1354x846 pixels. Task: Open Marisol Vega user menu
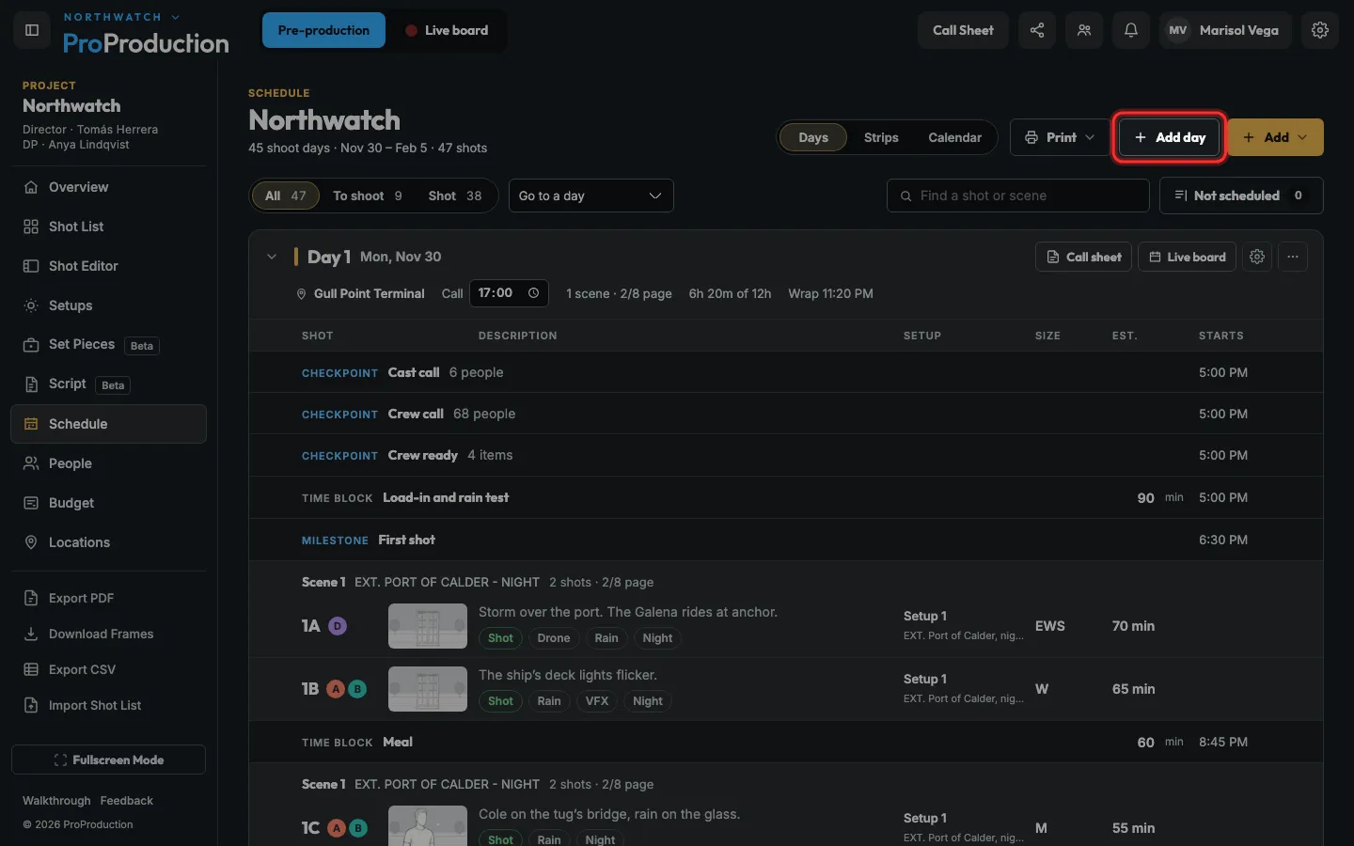1225,30
